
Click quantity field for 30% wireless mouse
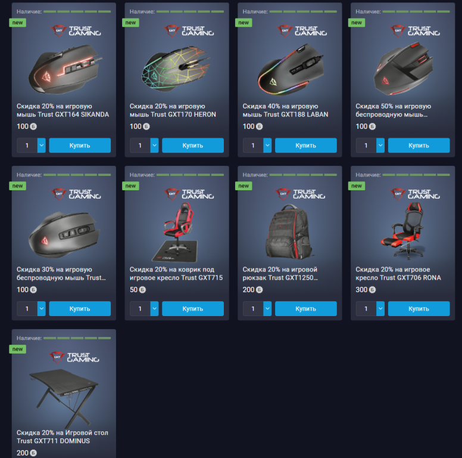27,309
